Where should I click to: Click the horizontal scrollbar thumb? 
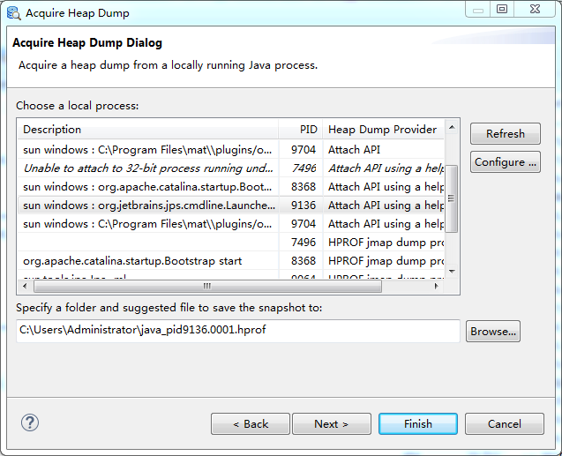(207, 286)
